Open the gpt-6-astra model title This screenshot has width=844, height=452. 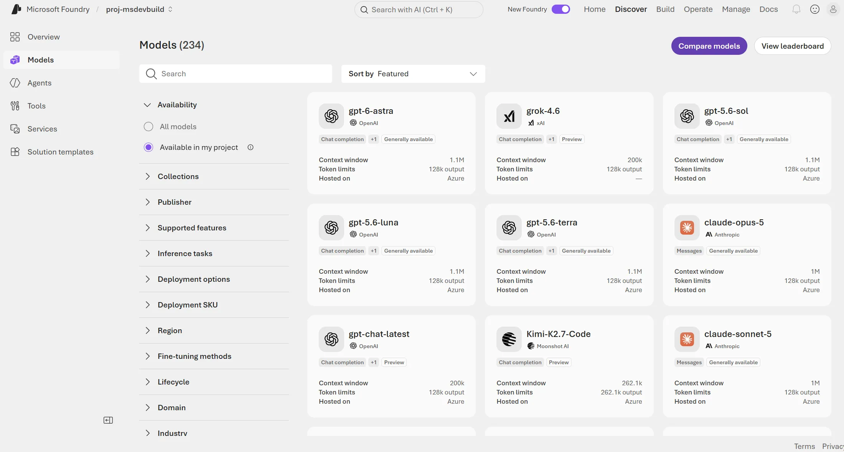tap(371, 111)
